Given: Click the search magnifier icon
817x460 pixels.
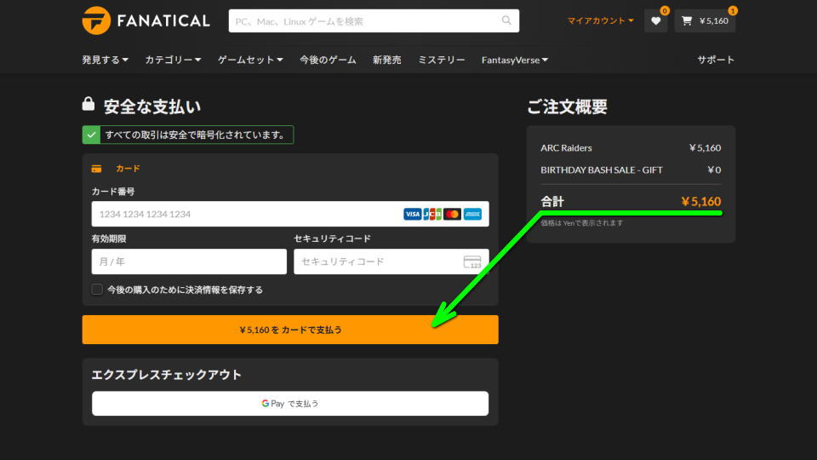Looking at the screenshot, I should [x=506, y=20].
